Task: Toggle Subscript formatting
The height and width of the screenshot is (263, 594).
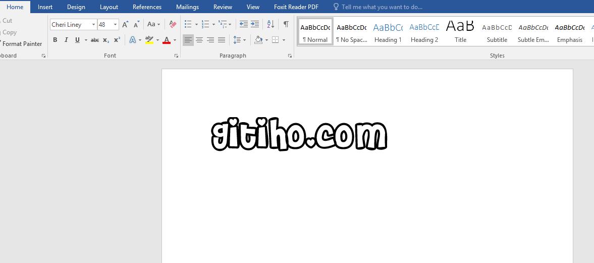Action: pyautogui.click(x=106, y=40)
